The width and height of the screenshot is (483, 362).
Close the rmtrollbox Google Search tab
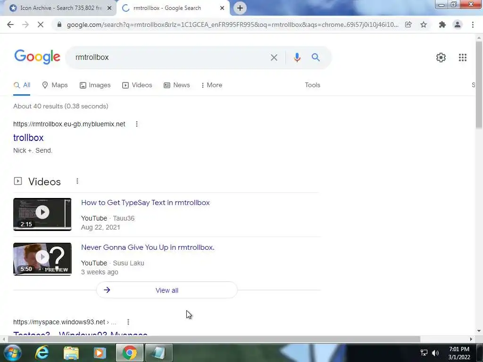tap(222, 8)
